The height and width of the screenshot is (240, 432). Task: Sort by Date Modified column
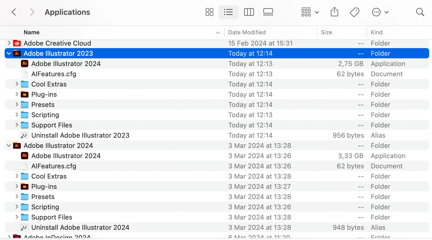(x=247, y=32)
